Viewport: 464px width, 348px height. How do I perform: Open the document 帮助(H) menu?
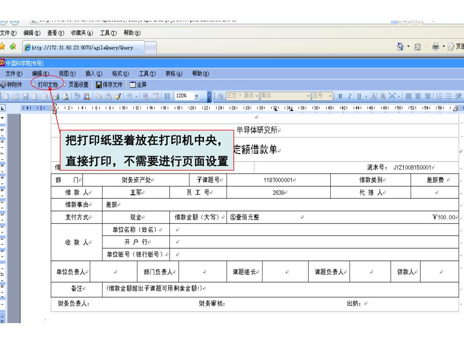coord(200,73)
